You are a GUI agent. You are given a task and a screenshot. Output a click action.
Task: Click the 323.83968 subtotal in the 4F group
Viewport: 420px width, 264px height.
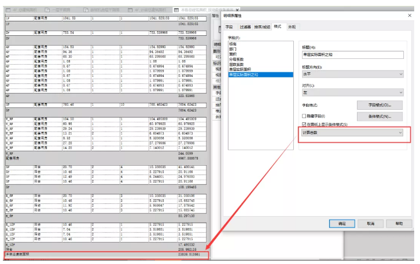click(186, 96)
